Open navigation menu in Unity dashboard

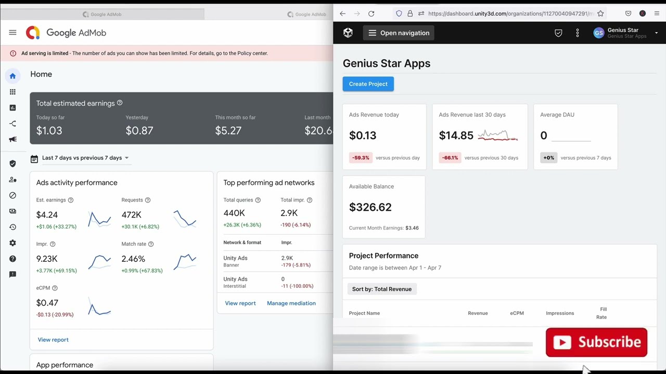coord(399,33)
